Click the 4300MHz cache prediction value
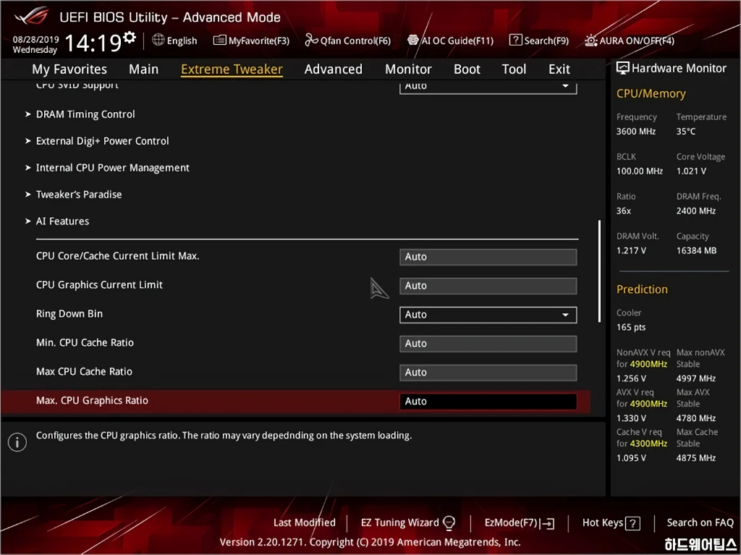Viewport: 741px width, 555px height. tap(648, 444)
